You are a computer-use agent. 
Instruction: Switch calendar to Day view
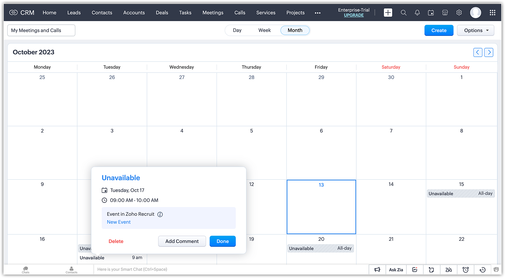coord(237,30)
